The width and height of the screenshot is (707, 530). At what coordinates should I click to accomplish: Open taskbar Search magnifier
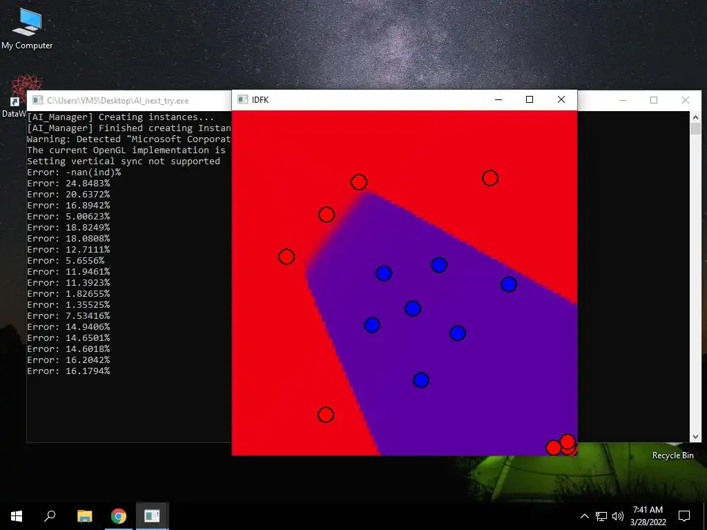[x=50, y=516]
